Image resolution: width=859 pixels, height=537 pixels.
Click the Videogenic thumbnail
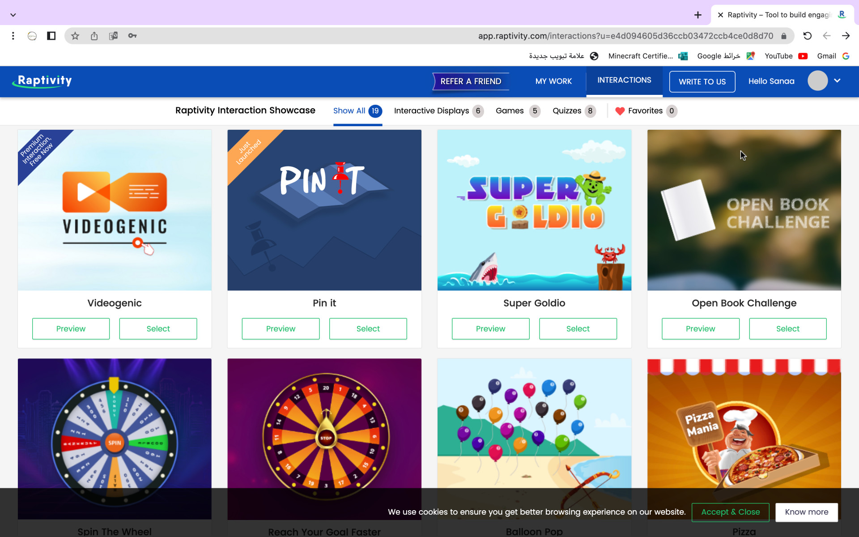(115, 210)
